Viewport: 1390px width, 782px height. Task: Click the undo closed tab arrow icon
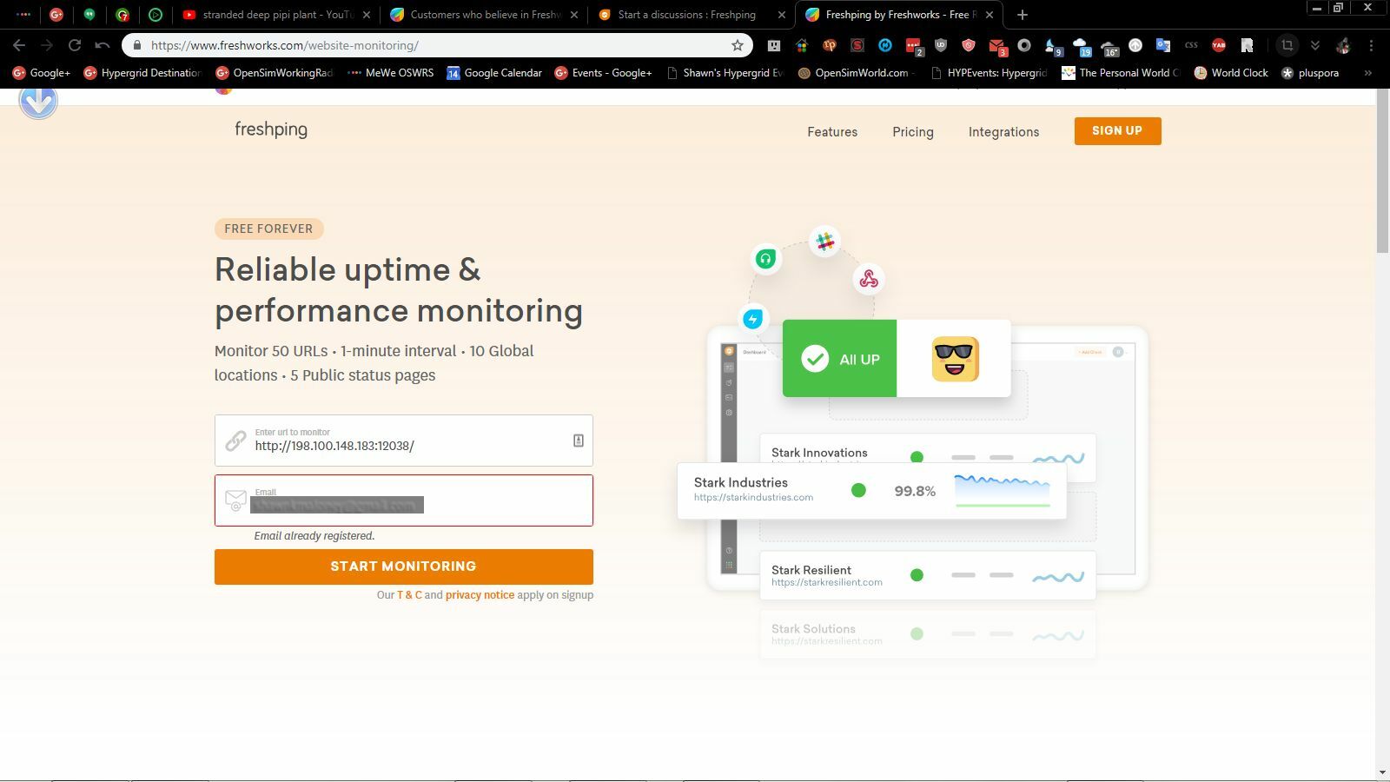(x=103, y=45)
